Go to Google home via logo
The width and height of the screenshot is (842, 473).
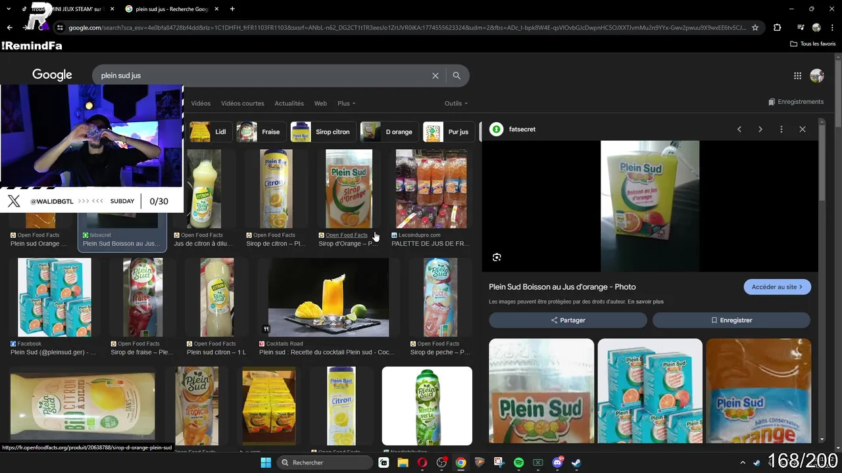pos(52,75)
